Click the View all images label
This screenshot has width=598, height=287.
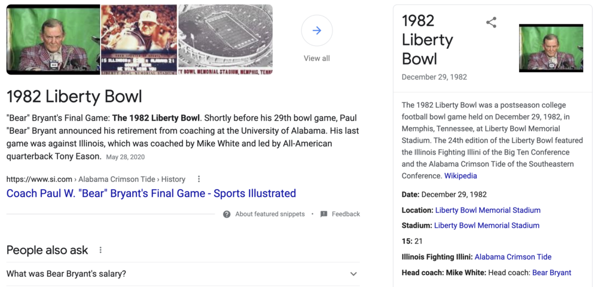coord(317,58)
